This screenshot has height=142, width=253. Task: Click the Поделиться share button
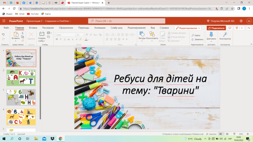216,28
